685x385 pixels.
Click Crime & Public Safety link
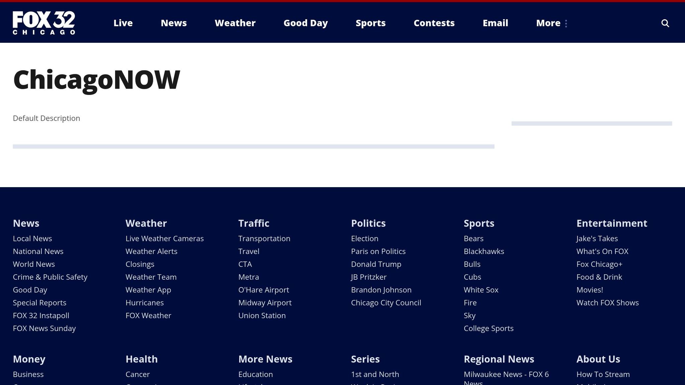click(50, 277)
